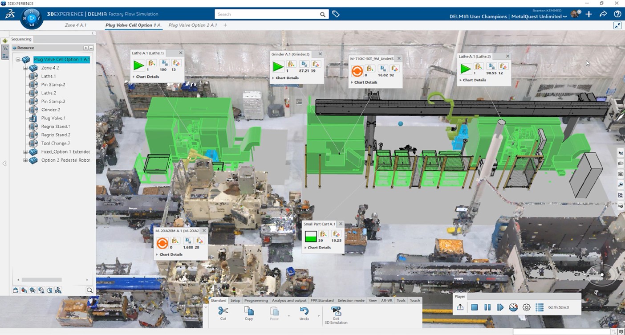This screenshot has width=625, height=335.
Task: Click the Undo arrow icon
Action: pyautogui.click(x=304, y=311)
